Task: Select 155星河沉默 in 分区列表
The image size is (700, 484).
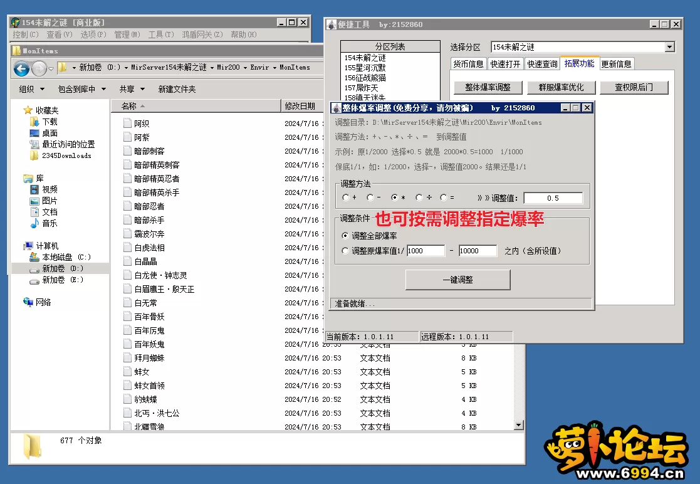Action: [x=365, y=68]
